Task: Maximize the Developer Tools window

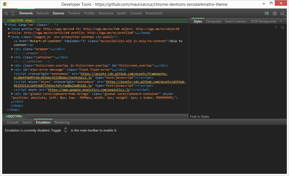Action: pyautogui.click(x=271, y=3)
